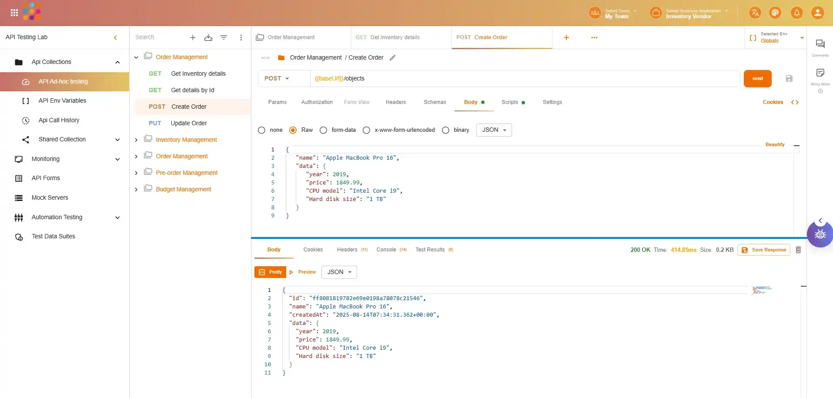
Task: Choose the binary body radio button
Action: pyautogui.click(x=445, y=130)
